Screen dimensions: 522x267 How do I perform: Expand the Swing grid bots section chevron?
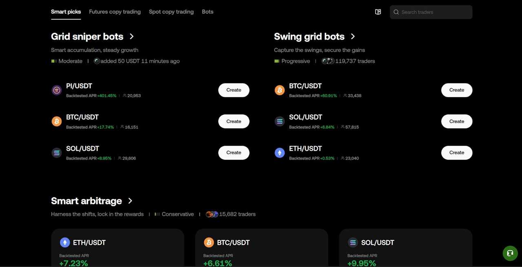coord(353,36)
